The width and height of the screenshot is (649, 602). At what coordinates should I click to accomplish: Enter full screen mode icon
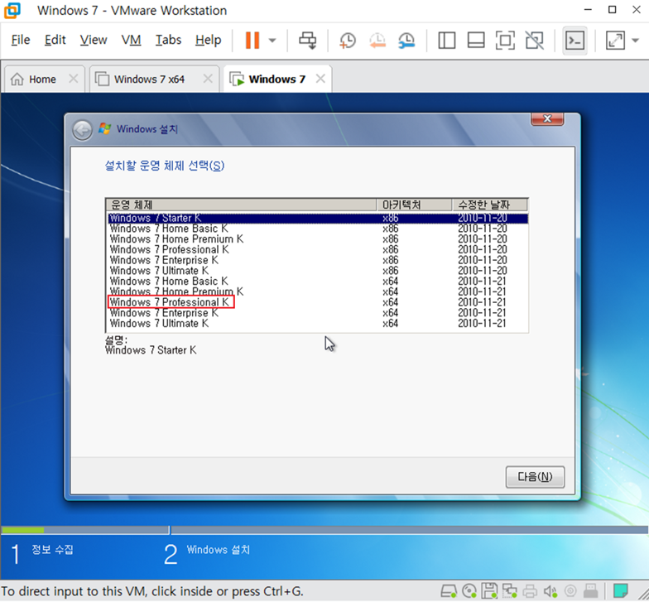[505, 41]
